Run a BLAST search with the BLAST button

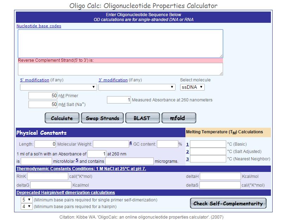(142, 118)
